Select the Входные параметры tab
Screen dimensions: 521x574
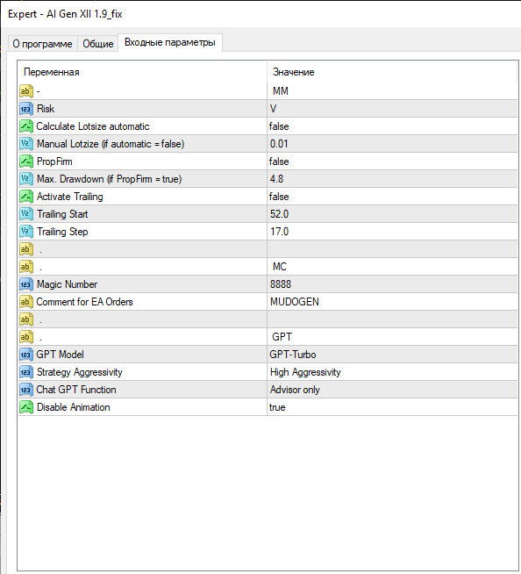tap(170, 42)
